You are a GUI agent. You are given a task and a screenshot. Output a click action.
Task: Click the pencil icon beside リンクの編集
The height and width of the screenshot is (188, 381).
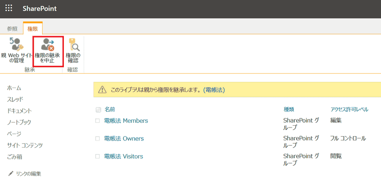pyautogui.click(x=11, y=173)
